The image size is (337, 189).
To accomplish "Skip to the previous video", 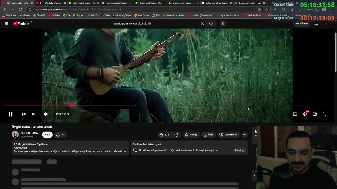I will pyautogui.click(x=24, y=114).
